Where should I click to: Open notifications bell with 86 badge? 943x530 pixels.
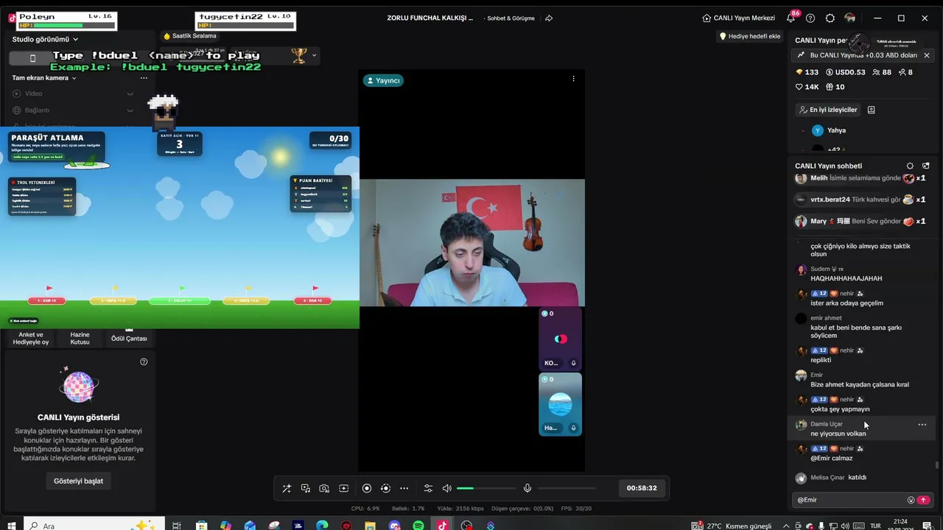791,18
